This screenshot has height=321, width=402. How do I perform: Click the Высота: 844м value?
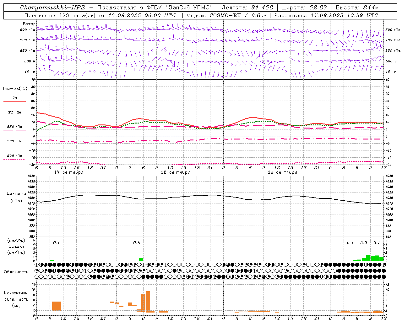(357, 8)
